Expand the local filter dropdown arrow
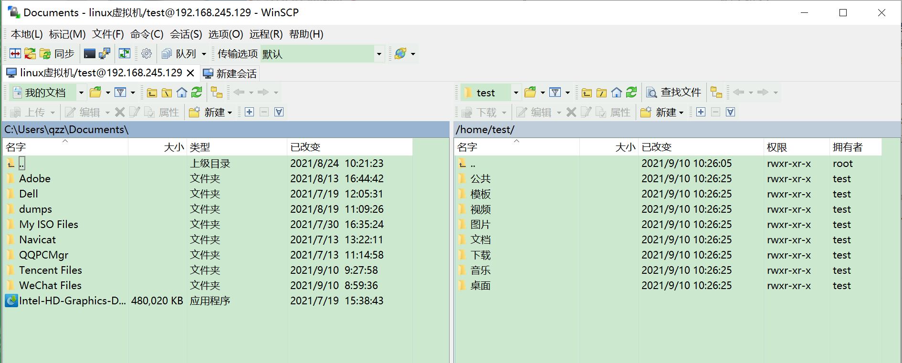Image resolution: width=902 pixels, height=363 pixels. pos(133,93)
